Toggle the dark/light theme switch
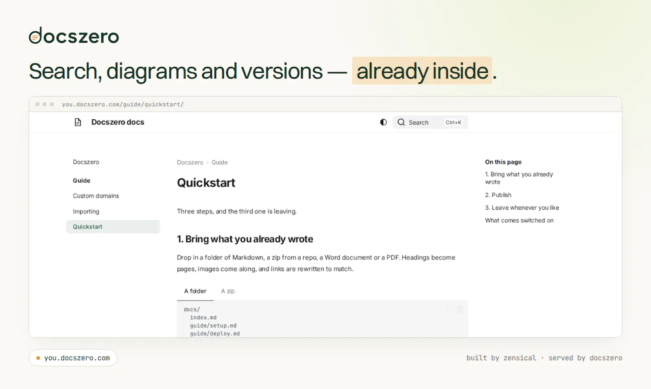The width and height of the screenshot is (651, 389). (383, 122)
